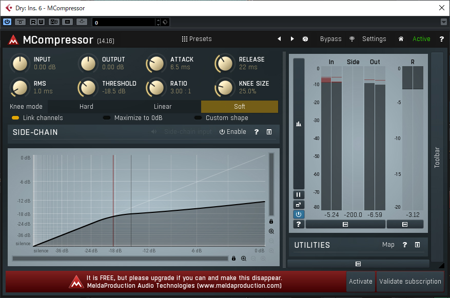Click the R (read automation) button
Viewport: 450px width, 298px height.
33,22
